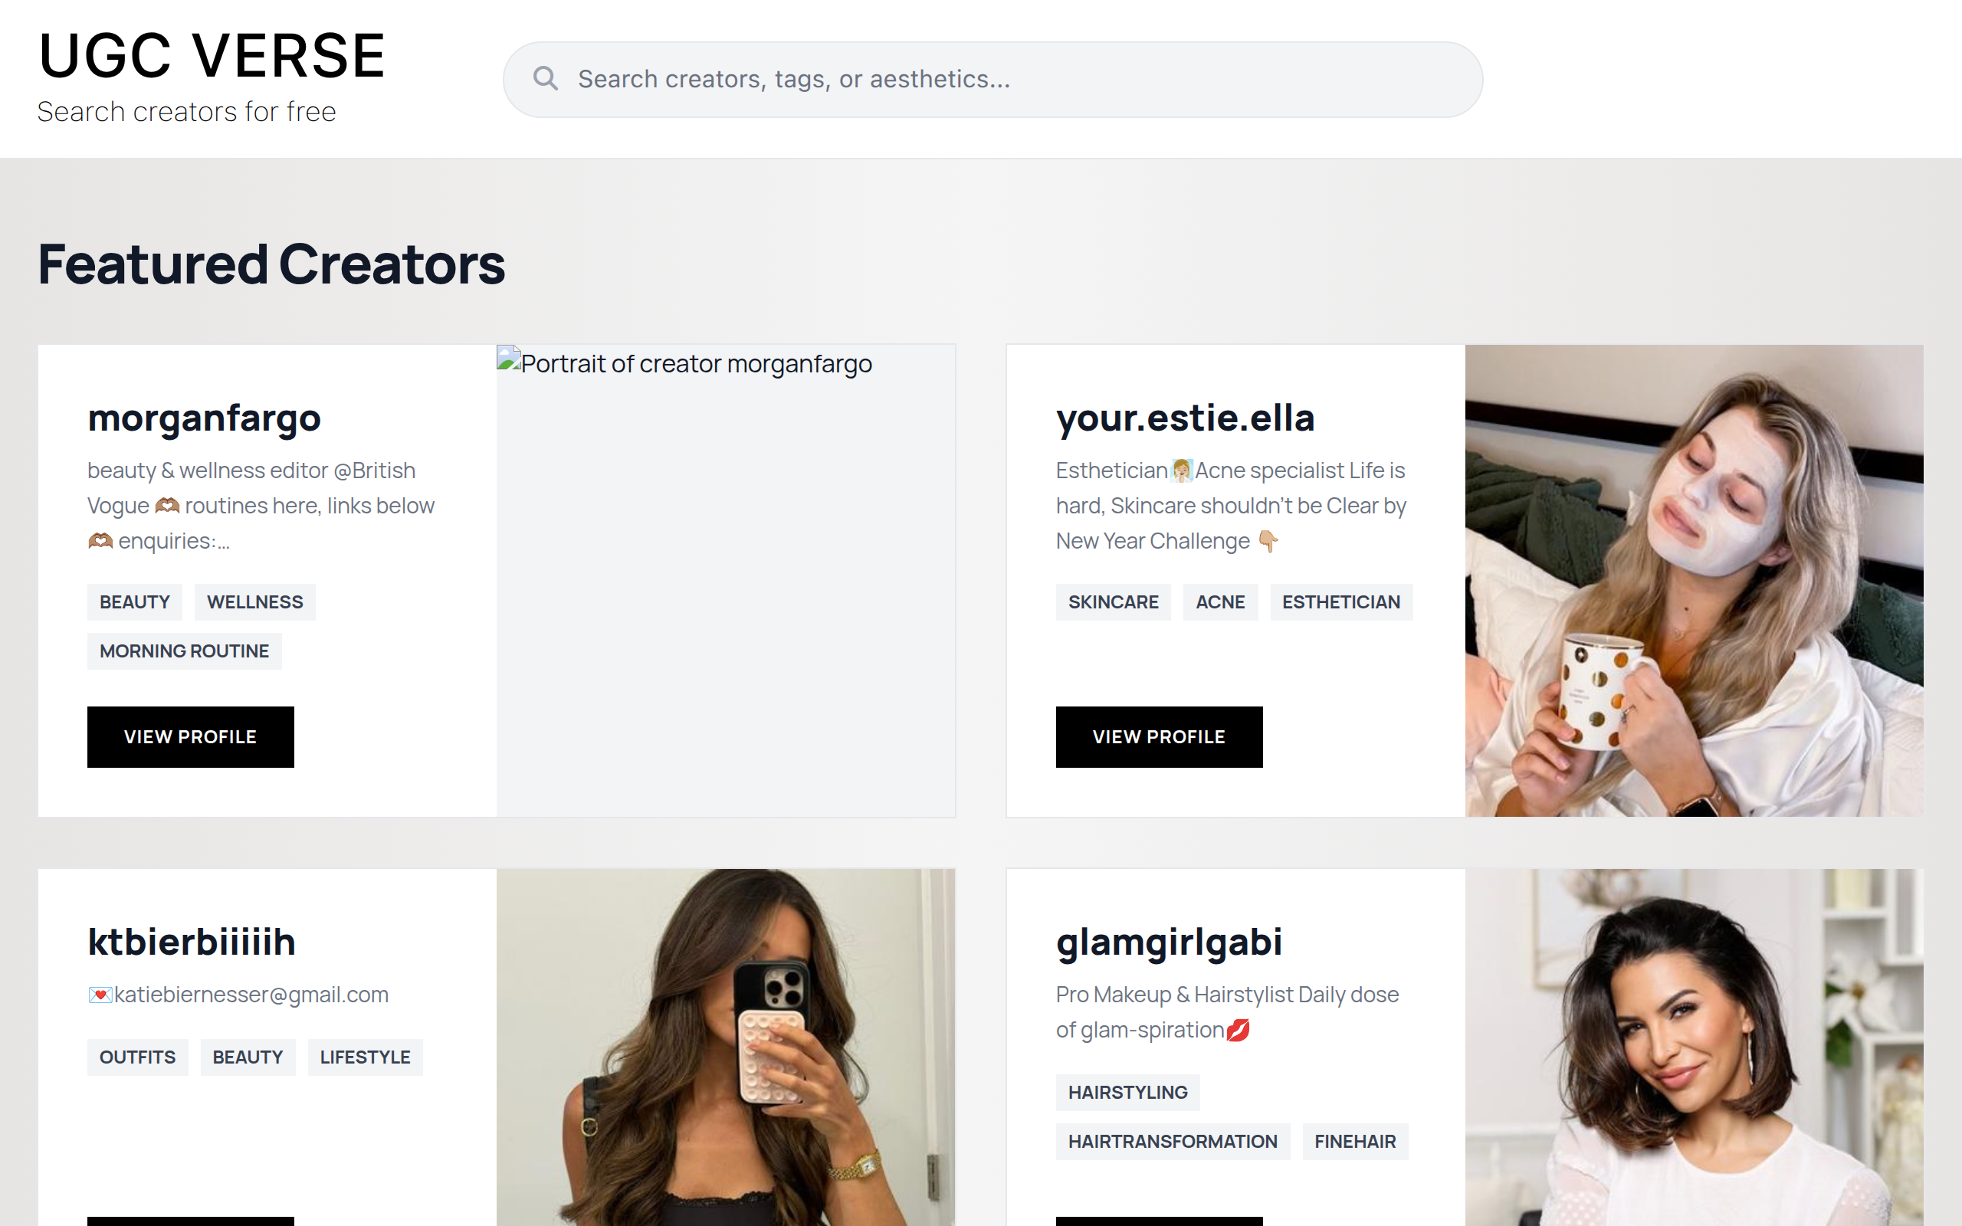This screenshot has width=1962, height=1226.
Task: View profile of morganfargo
Action: pyautogui.click(x=191, y=736)
